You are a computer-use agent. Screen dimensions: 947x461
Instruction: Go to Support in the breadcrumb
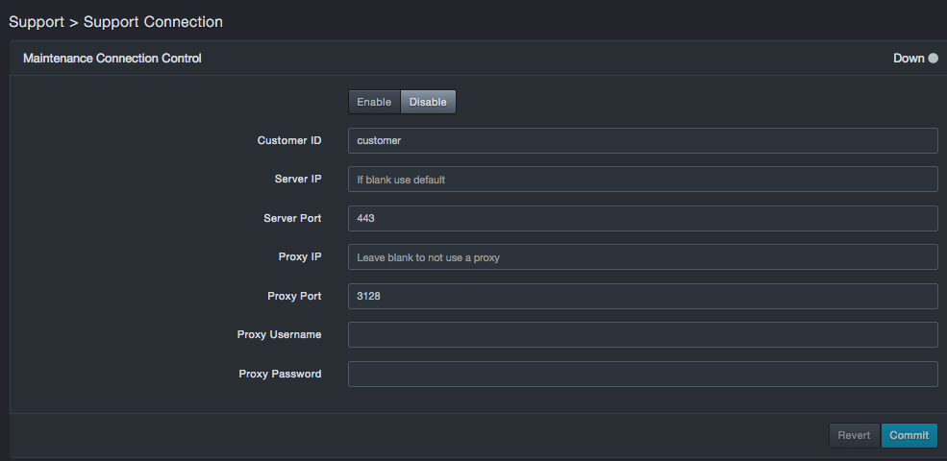pos(36,21)
